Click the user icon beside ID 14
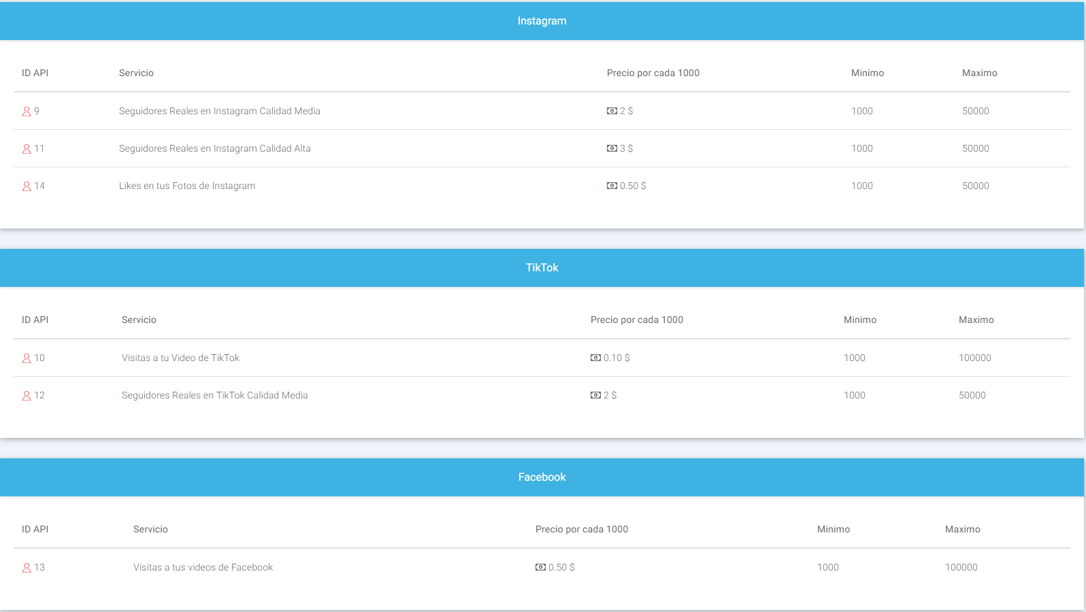The image size is (1086, 612). [x=27, y=186]
